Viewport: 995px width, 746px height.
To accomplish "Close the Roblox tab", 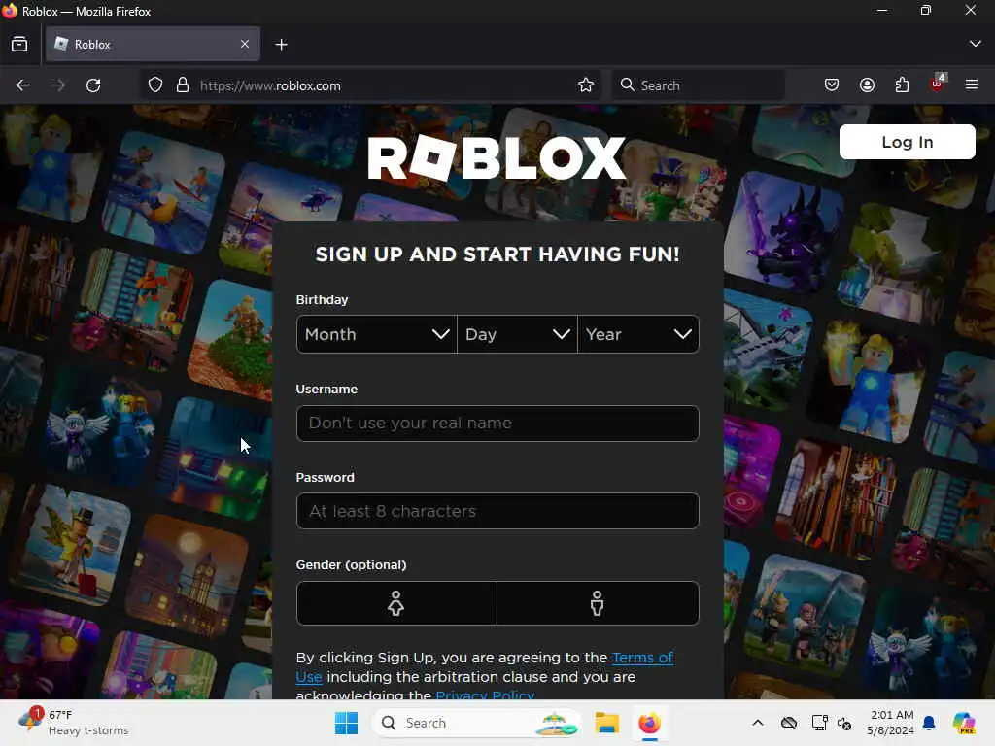I will point(245,44).
